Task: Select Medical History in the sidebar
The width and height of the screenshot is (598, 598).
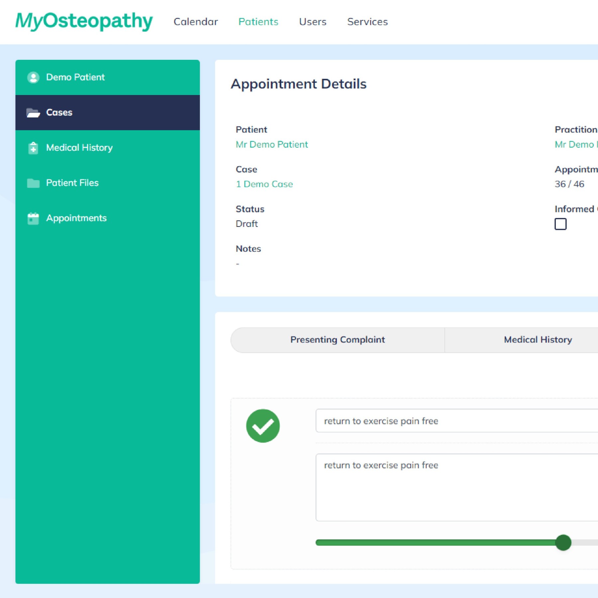Action: point(108,148)
